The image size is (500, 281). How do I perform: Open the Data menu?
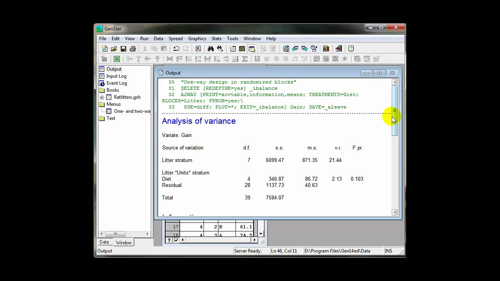tap(159, 39)
